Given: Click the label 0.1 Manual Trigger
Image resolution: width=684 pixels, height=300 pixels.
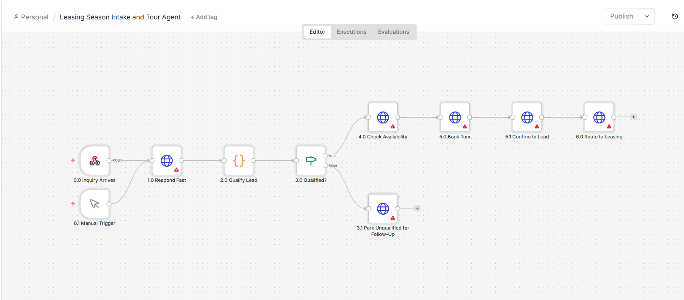Looking at the screenshot, I should pyautogui.click(x=95, y=223).
